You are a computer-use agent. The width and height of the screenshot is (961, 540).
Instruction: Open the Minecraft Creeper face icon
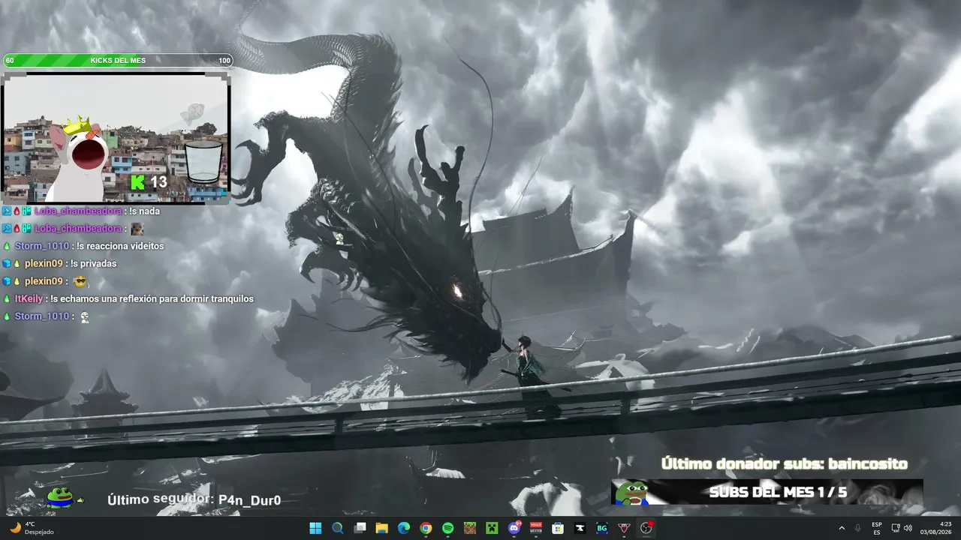click(492, 528)
